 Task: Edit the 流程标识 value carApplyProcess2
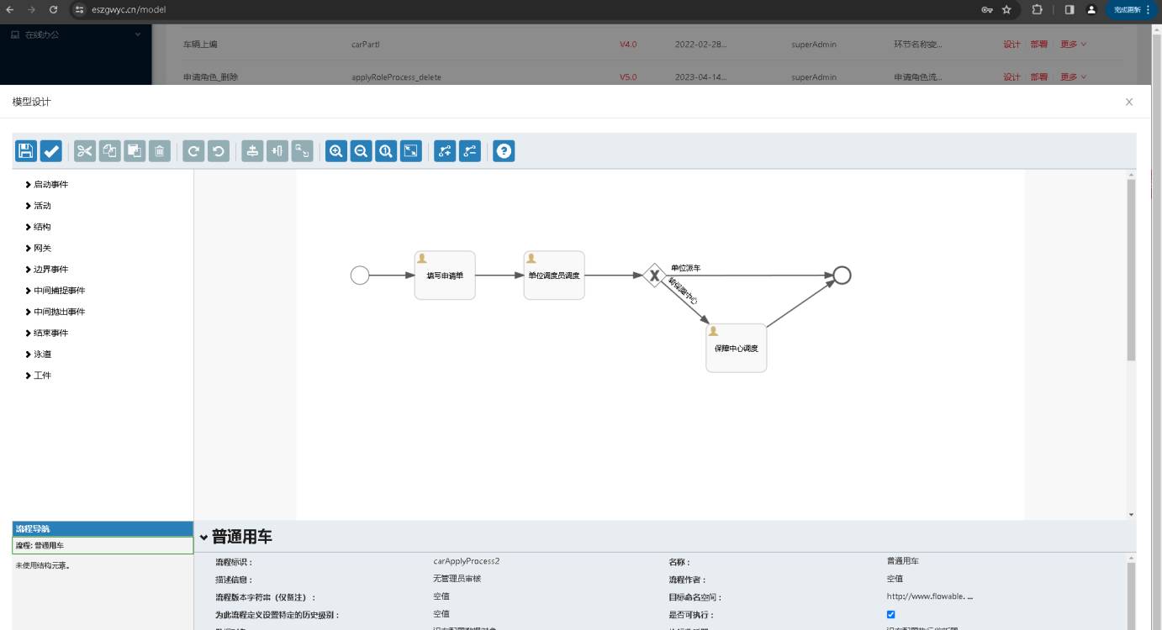tap(467, 561)
